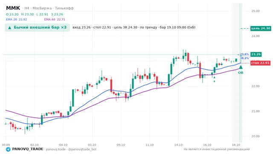Click the 20.00 price axis label
273x154 pixels.
(x=256, y=136)
